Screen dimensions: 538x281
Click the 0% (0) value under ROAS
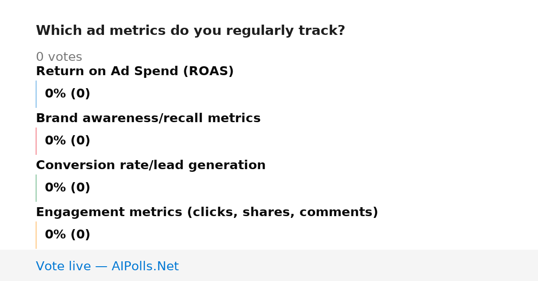[67, 94]
